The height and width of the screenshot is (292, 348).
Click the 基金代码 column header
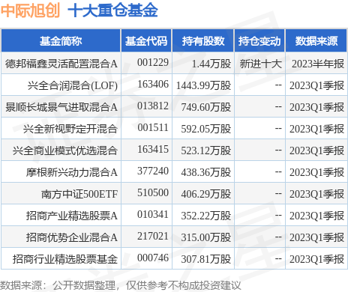pyautogui.click(x=146, y=41)
